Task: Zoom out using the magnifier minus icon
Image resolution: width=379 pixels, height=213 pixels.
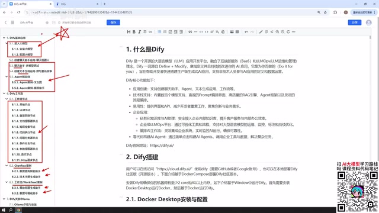Action: coord(282,32)
